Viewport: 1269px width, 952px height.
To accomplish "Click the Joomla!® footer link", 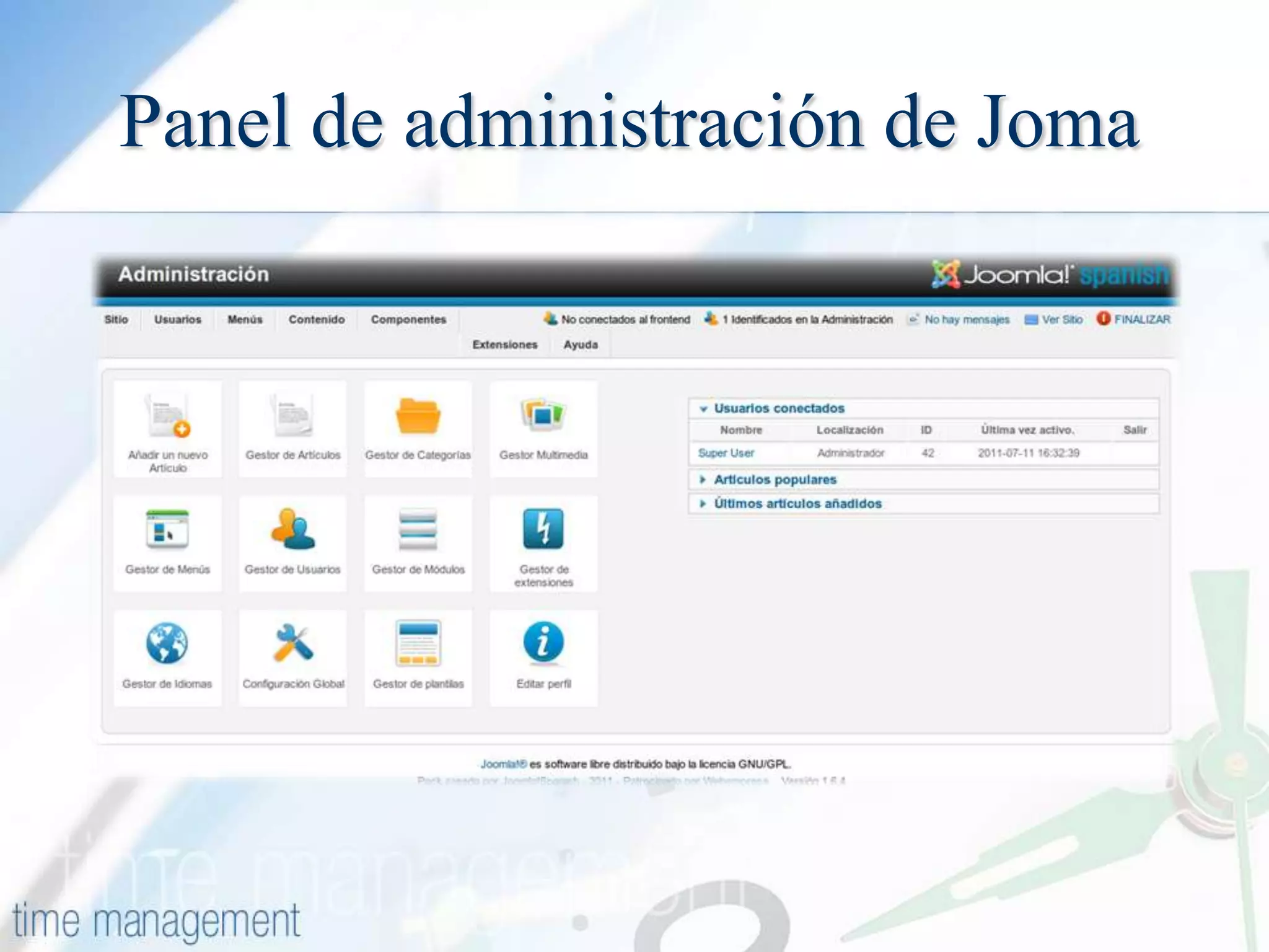I will click(x=503, y=764).
